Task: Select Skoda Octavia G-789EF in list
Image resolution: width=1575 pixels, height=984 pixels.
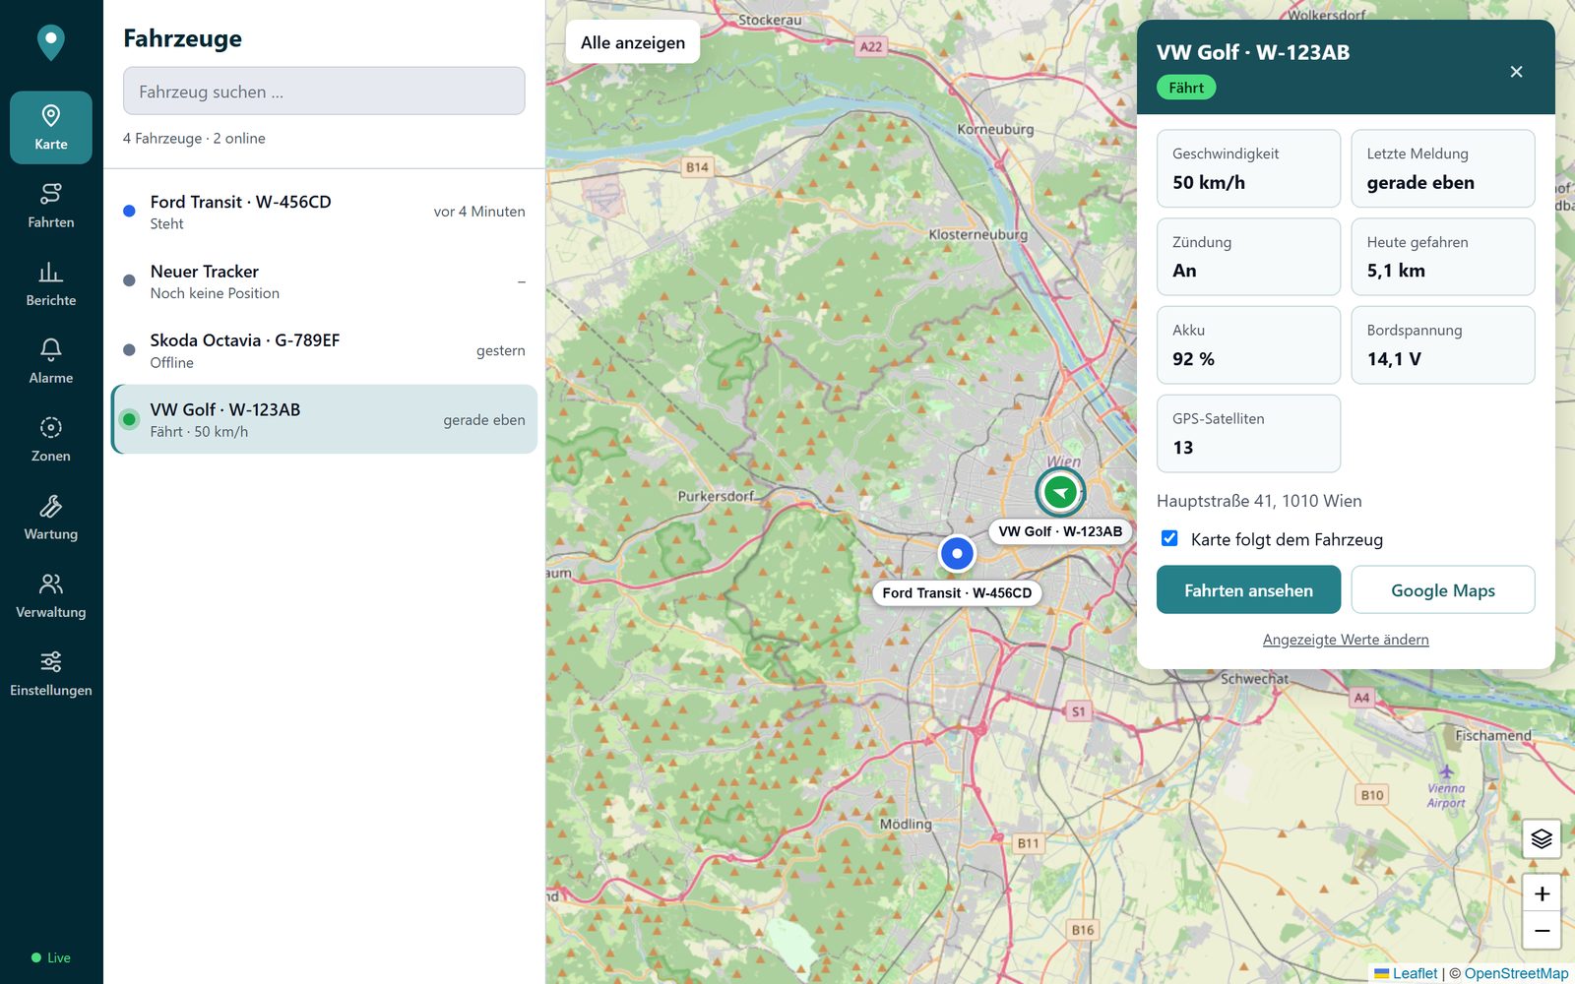Action: click(324, 350)
